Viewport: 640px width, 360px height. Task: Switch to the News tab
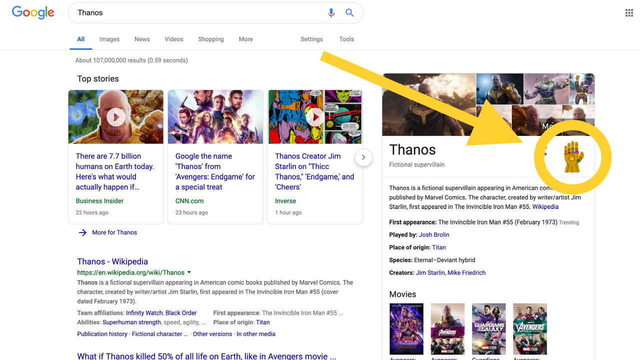[142, 39]
